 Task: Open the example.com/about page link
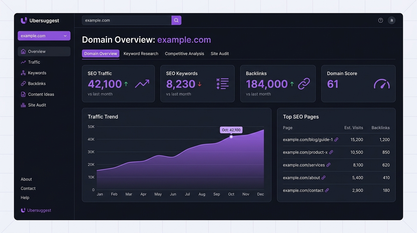click(301, 178)
